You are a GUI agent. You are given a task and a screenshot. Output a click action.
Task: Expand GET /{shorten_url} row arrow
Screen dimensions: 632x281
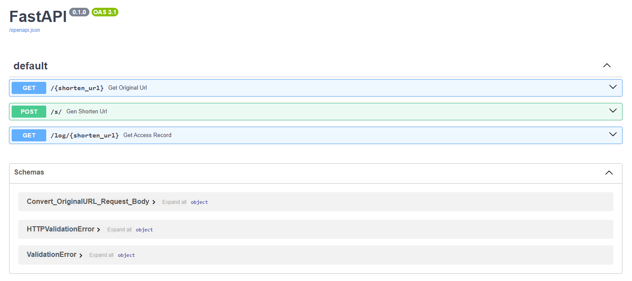[x=613, y=87]
